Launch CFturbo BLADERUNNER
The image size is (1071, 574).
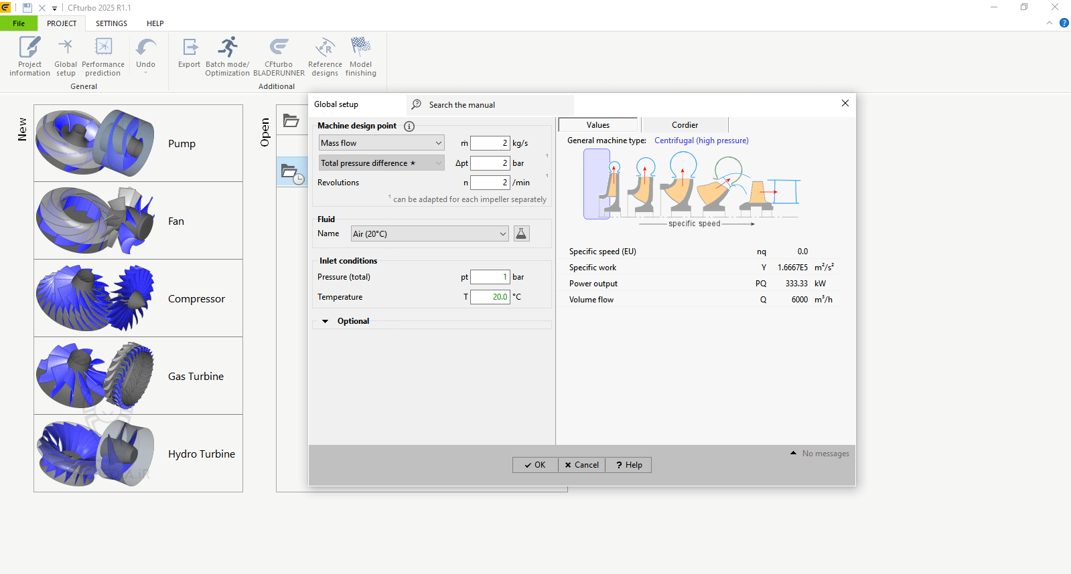(x=279, y=56)
